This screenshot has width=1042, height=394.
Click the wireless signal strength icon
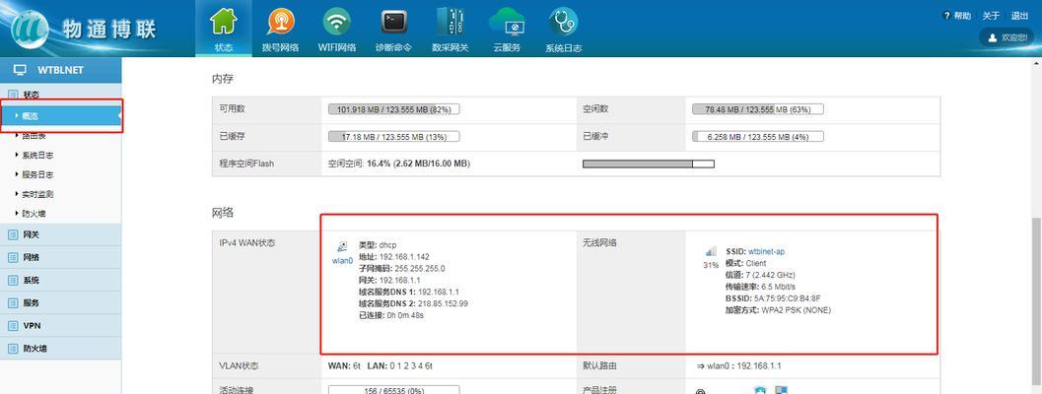point(711,251)
